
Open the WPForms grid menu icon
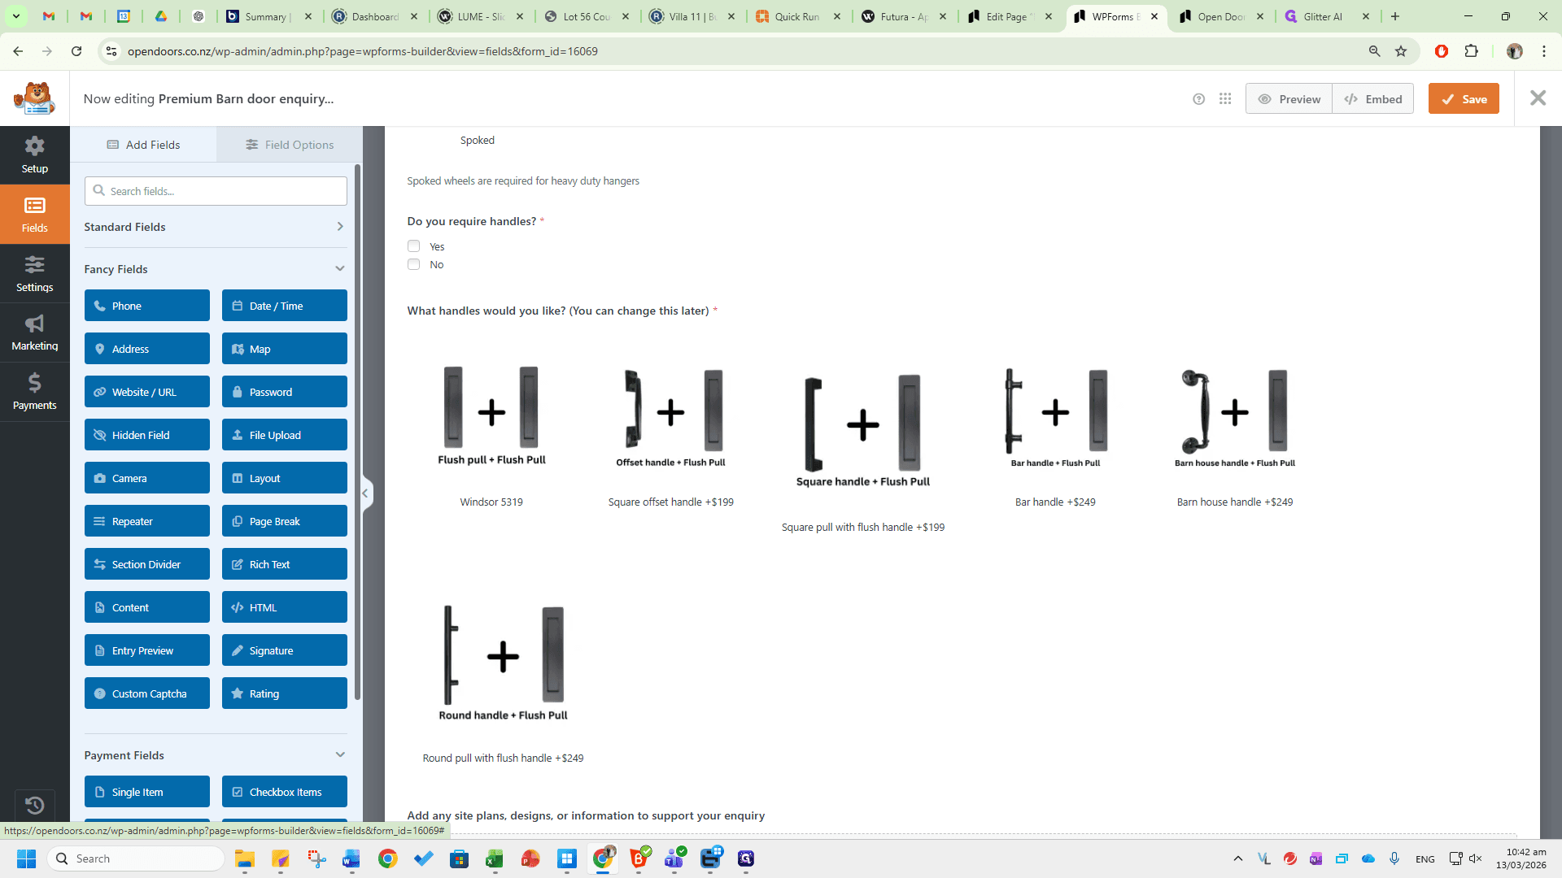pos(1225,99)
